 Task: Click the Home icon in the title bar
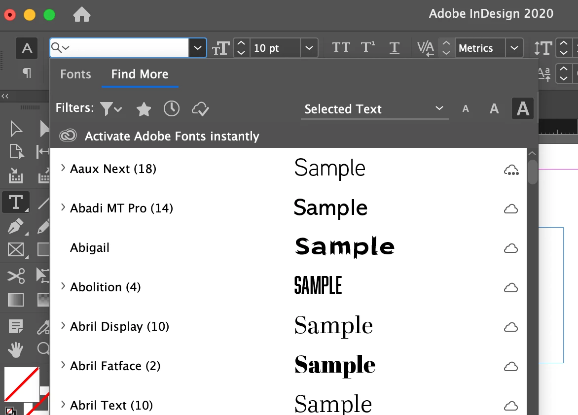coord(82,15)
